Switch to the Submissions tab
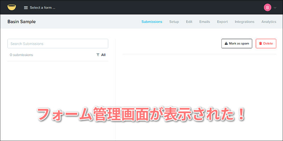 click(x=152, y=22)
